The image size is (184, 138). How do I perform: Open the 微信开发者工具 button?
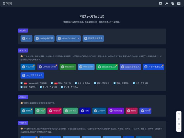(x=107, y=67)
